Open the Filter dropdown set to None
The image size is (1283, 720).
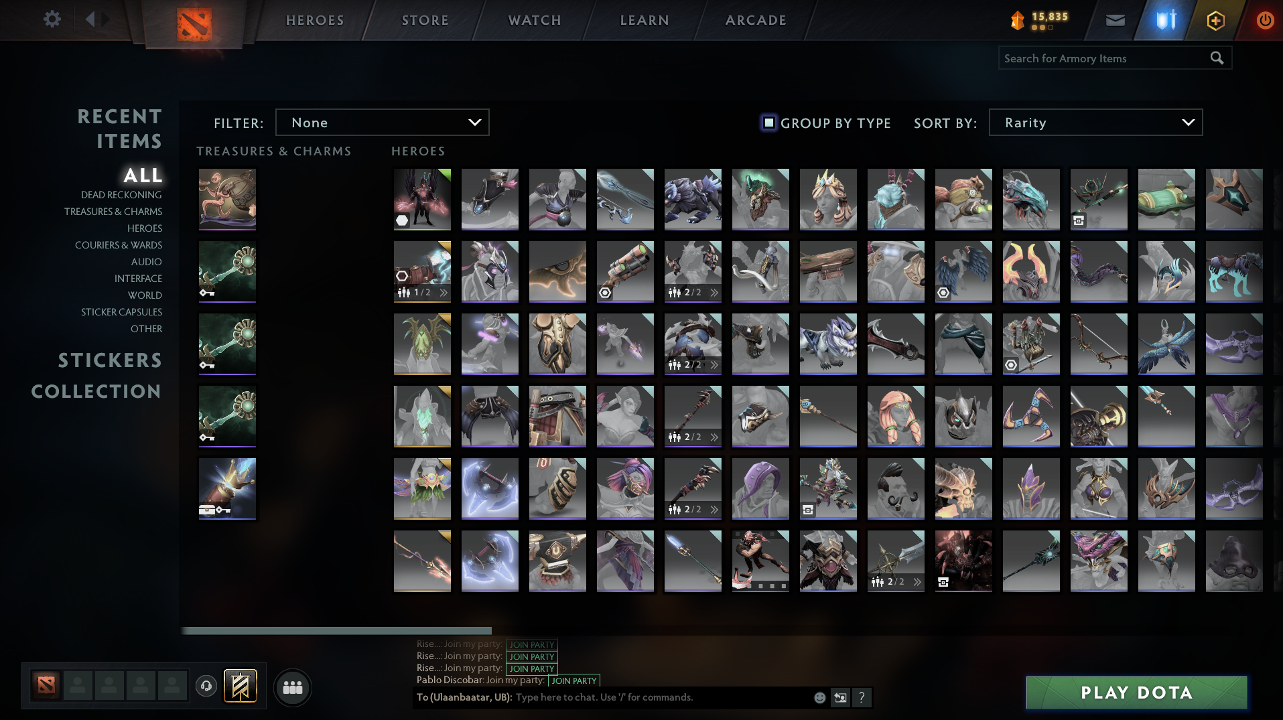[382, 123]
